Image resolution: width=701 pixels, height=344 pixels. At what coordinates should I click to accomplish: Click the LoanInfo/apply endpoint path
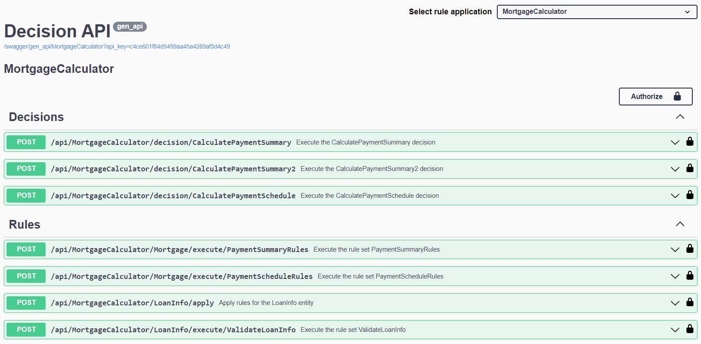[x=132, y=303]
